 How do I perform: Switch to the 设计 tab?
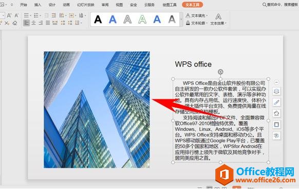pyautogui.click(x=52, y=5)
